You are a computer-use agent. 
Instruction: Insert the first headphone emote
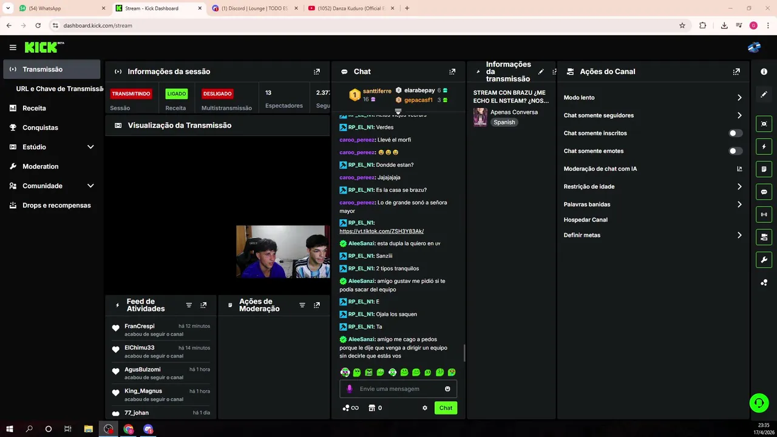345,372
